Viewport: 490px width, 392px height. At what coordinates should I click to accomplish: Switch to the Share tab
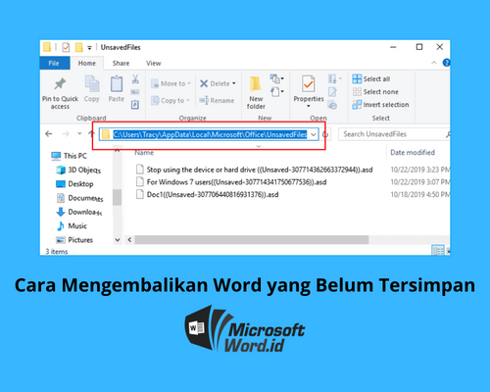point(121,63)
